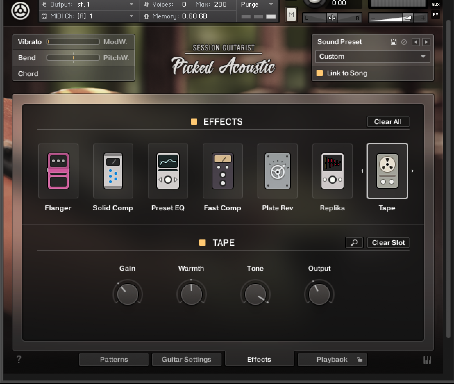Viewport: 454px width, 384px height.
Task: Select the Flanger effect pedal
Action: 58,171
